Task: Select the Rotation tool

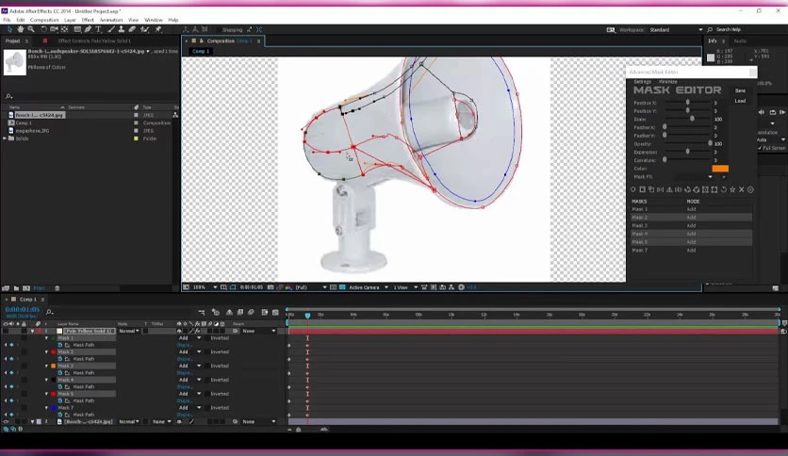Action: click(x=43, y=29)
